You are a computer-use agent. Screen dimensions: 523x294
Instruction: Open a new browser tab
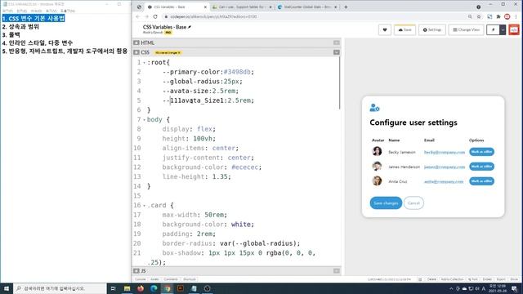[346, 7]
